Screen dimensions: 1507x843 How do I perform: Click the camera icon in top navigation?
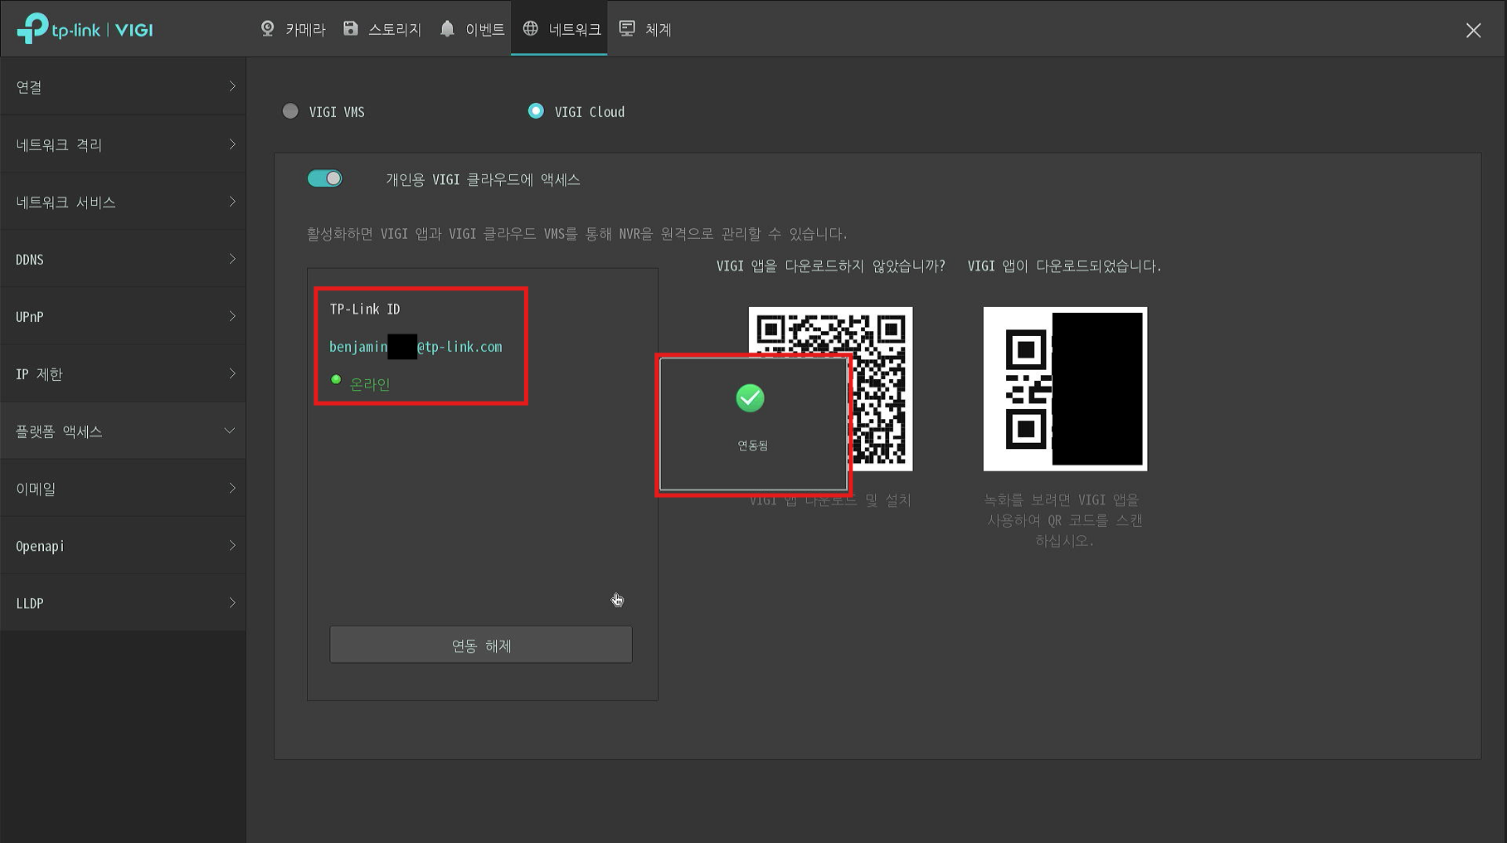[267, 29]
